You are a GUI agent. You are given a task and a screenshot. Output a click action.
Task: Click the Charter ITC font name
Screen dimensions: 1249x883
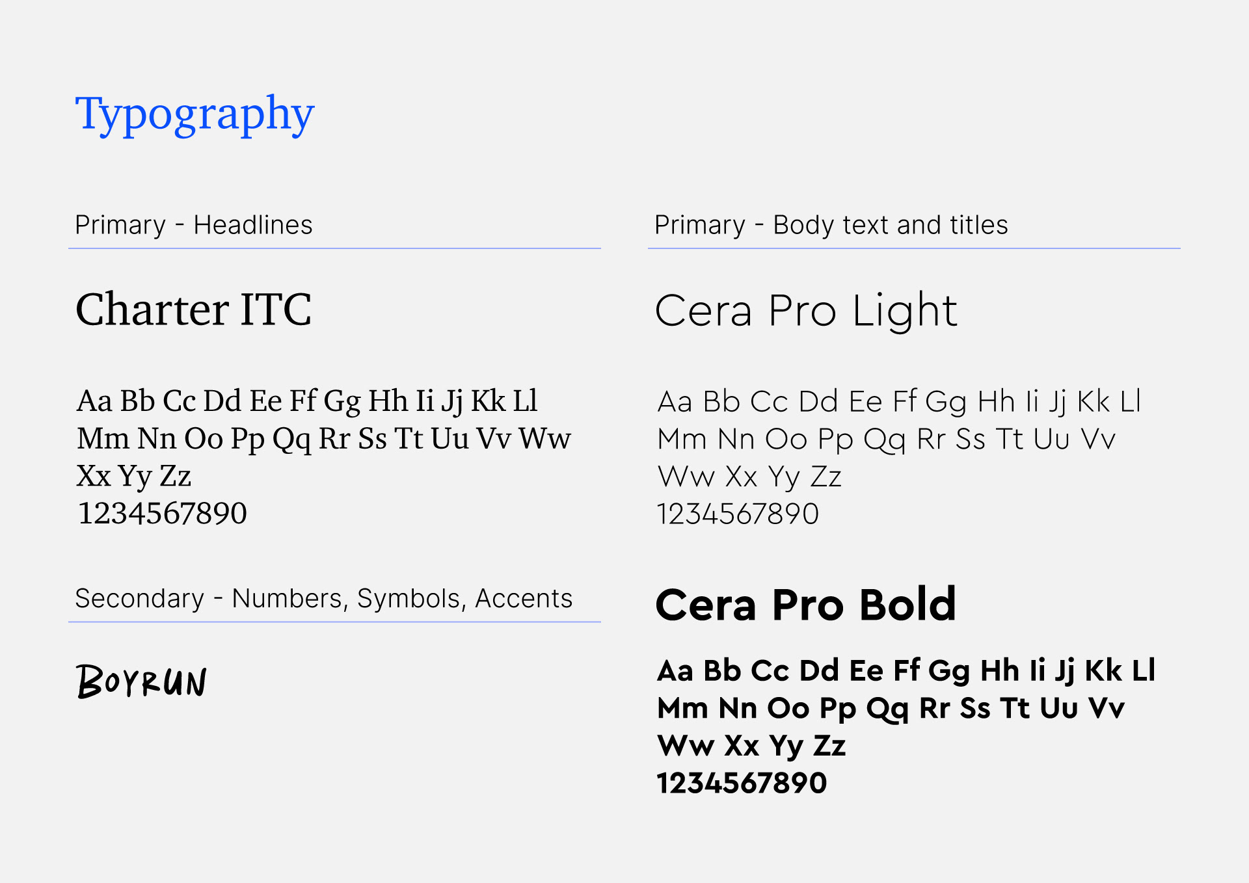coord(194,309)
